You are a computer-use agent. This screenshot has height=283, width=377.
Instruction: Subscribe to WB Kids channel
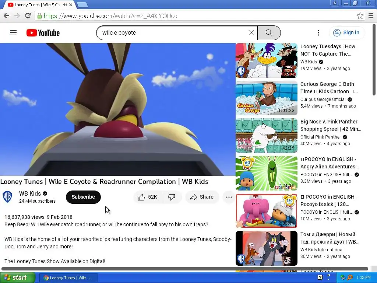click(83, 197)
